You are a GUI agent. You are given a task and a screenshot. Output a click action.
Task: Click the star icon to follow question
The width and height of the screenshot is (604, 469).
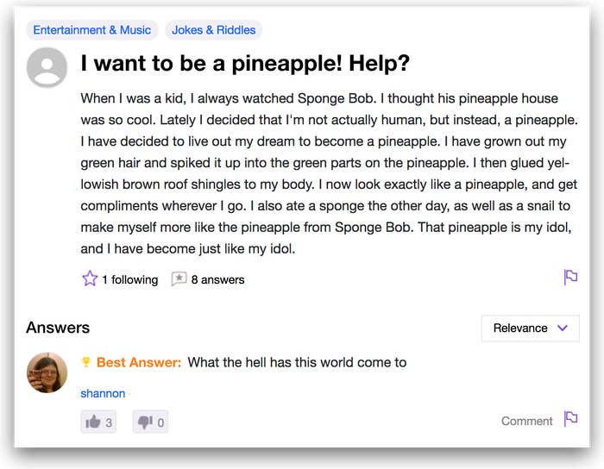click(90, 278)
